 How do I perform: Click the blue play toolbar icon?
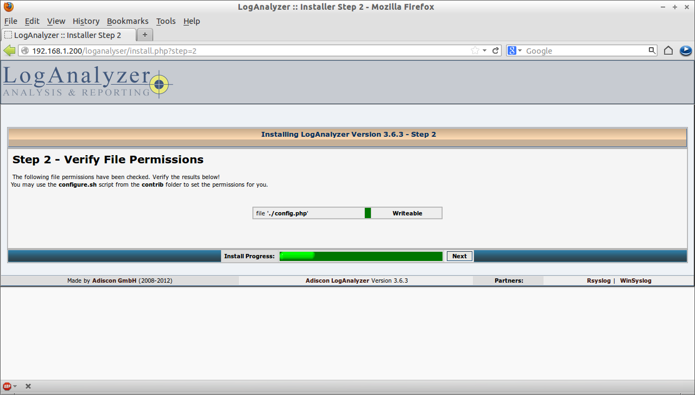click(685, 50)
